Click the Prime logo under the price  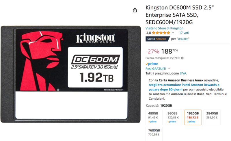[x=152, y=64]
